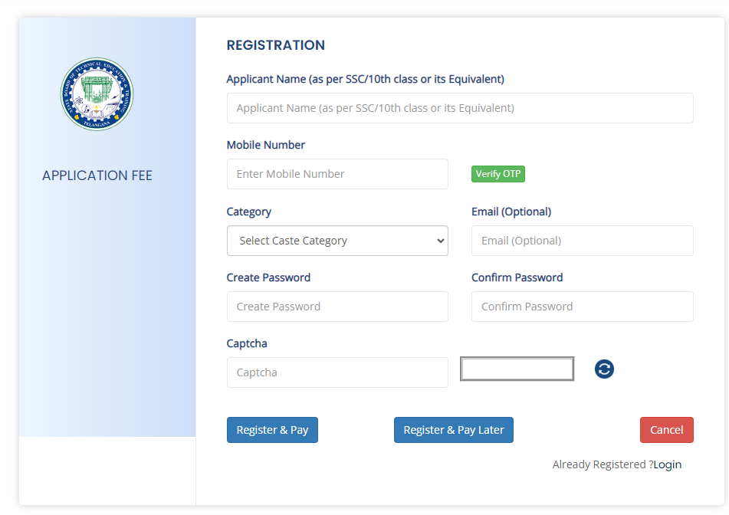The height and width of the screenshot is (515, 729).
Task: Select the APPLICATION FEE sidebar item
Action: point(97,175)
